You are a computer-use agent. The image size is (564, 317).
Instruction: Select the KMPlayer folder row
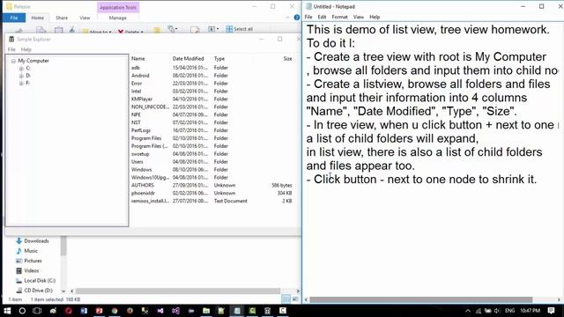click(x=211, y=99)
